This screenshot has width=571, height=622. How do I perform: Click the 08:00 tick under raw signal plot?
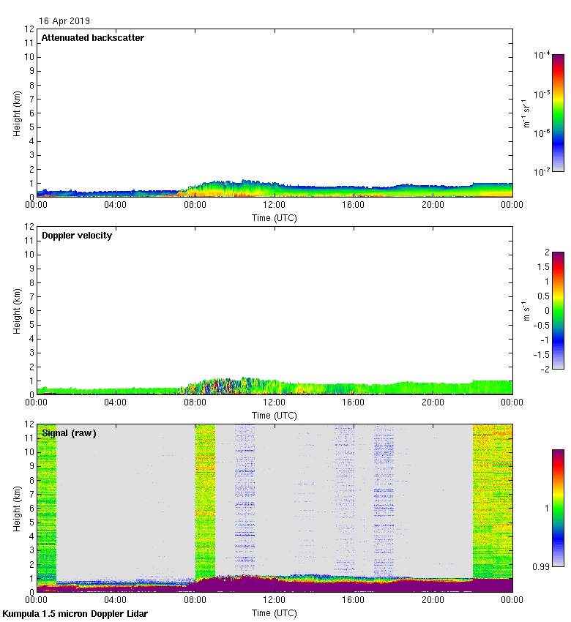tap(195, 601)
